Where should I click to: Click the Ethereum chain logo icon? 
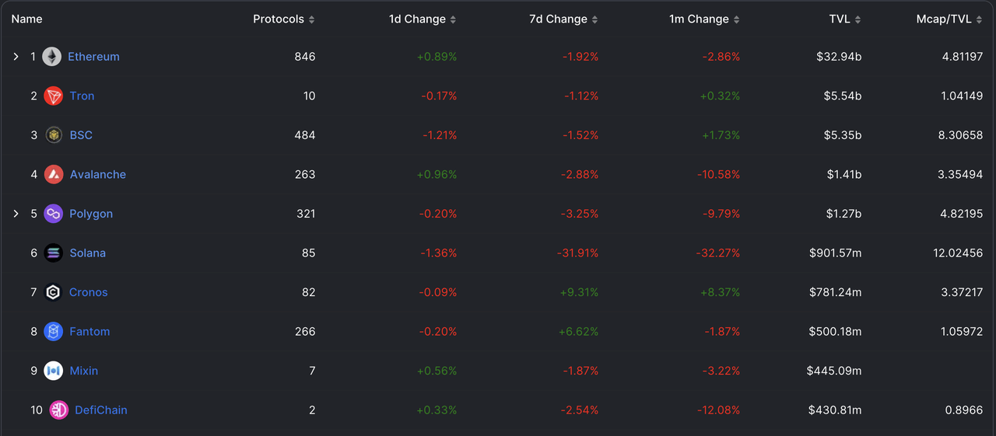51,57
